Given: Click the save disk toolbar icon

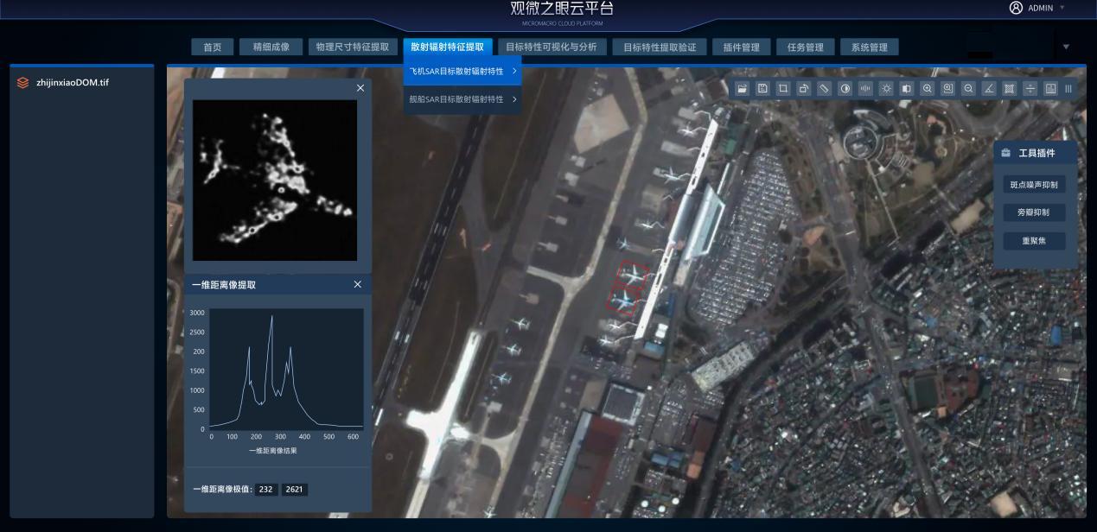Looking at the screenshot, I should (x=762, y=88).
